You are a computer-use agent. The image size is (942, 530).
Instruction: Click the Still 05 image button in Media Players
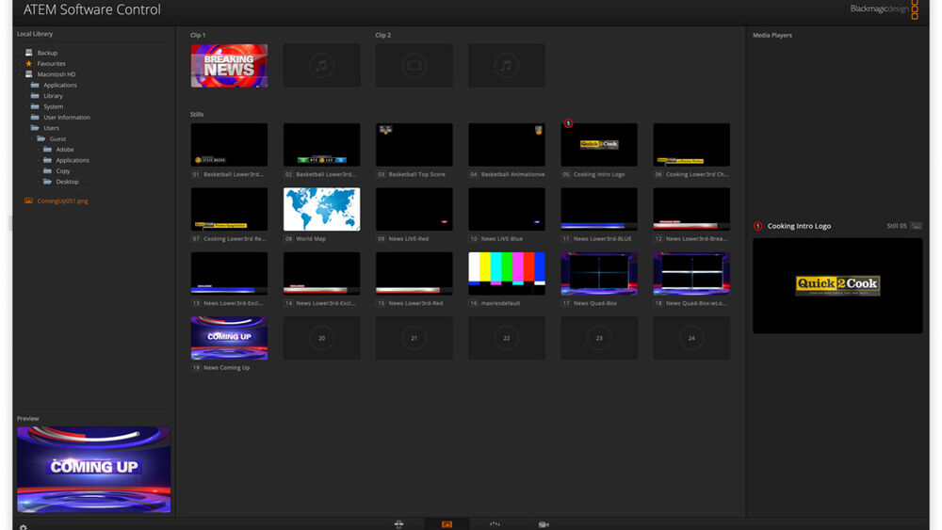[x=917, y=226]
